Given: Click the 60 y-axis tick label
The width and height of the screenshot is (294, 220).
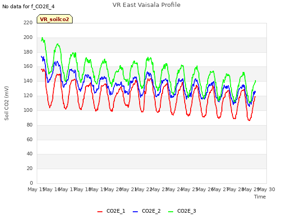Looking at the screenshot, I should click(x=29, y=139).
